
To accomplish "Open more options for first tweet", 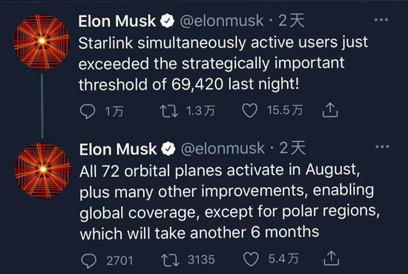I will click(381, 20).
